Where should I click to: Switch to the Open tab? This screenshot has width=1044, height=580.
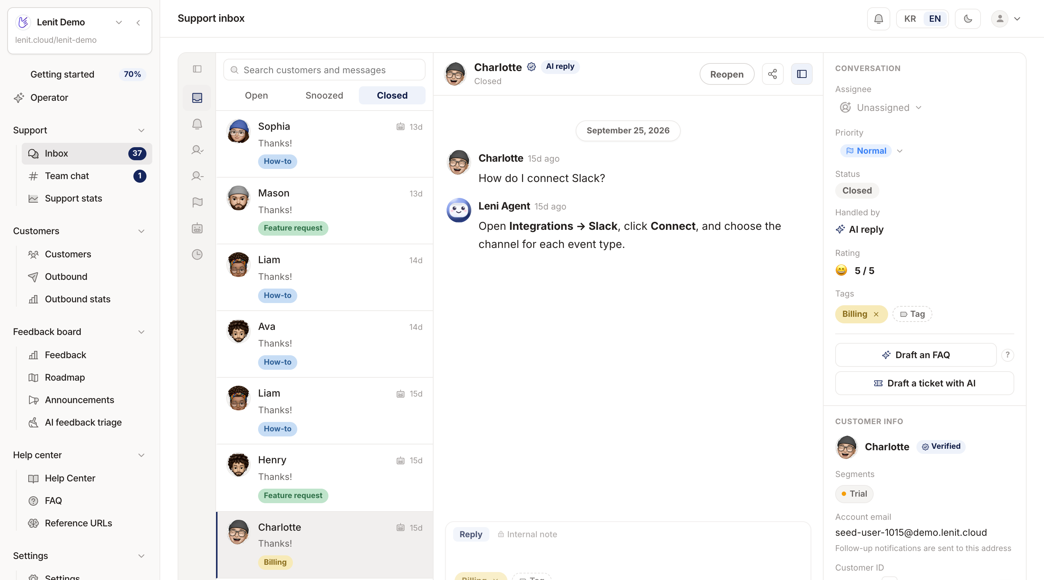(256, 95)
